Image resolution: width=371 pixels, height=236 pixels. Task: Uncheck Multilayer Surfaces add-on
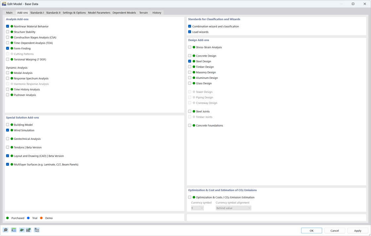(8, 164)
